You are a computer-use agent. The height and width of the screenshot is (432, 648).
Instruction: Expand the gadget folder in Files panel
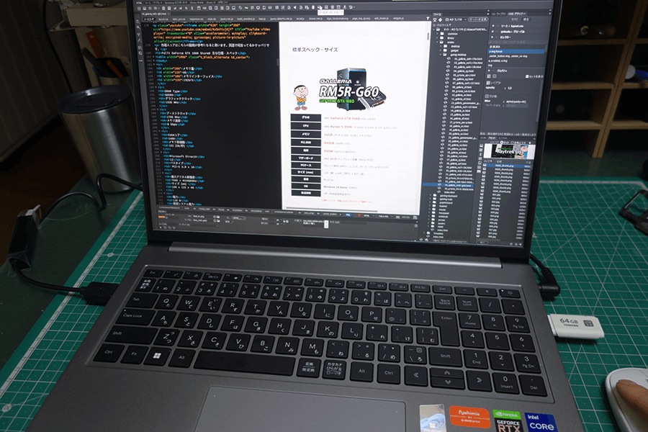[x=441, y=50]
